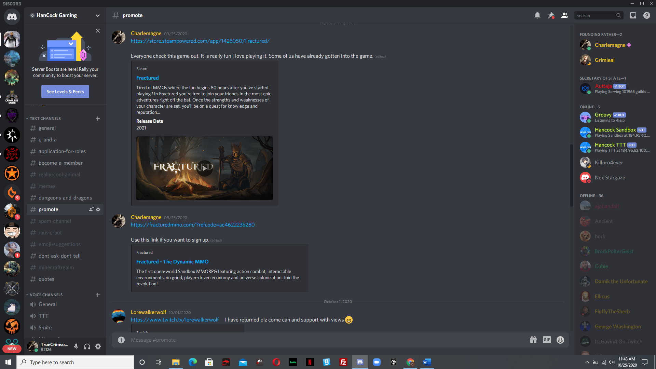Screen dimensions: 656x369
Task: Click the Search box in header
Action: pyautogui.click(x=599, y=15)
